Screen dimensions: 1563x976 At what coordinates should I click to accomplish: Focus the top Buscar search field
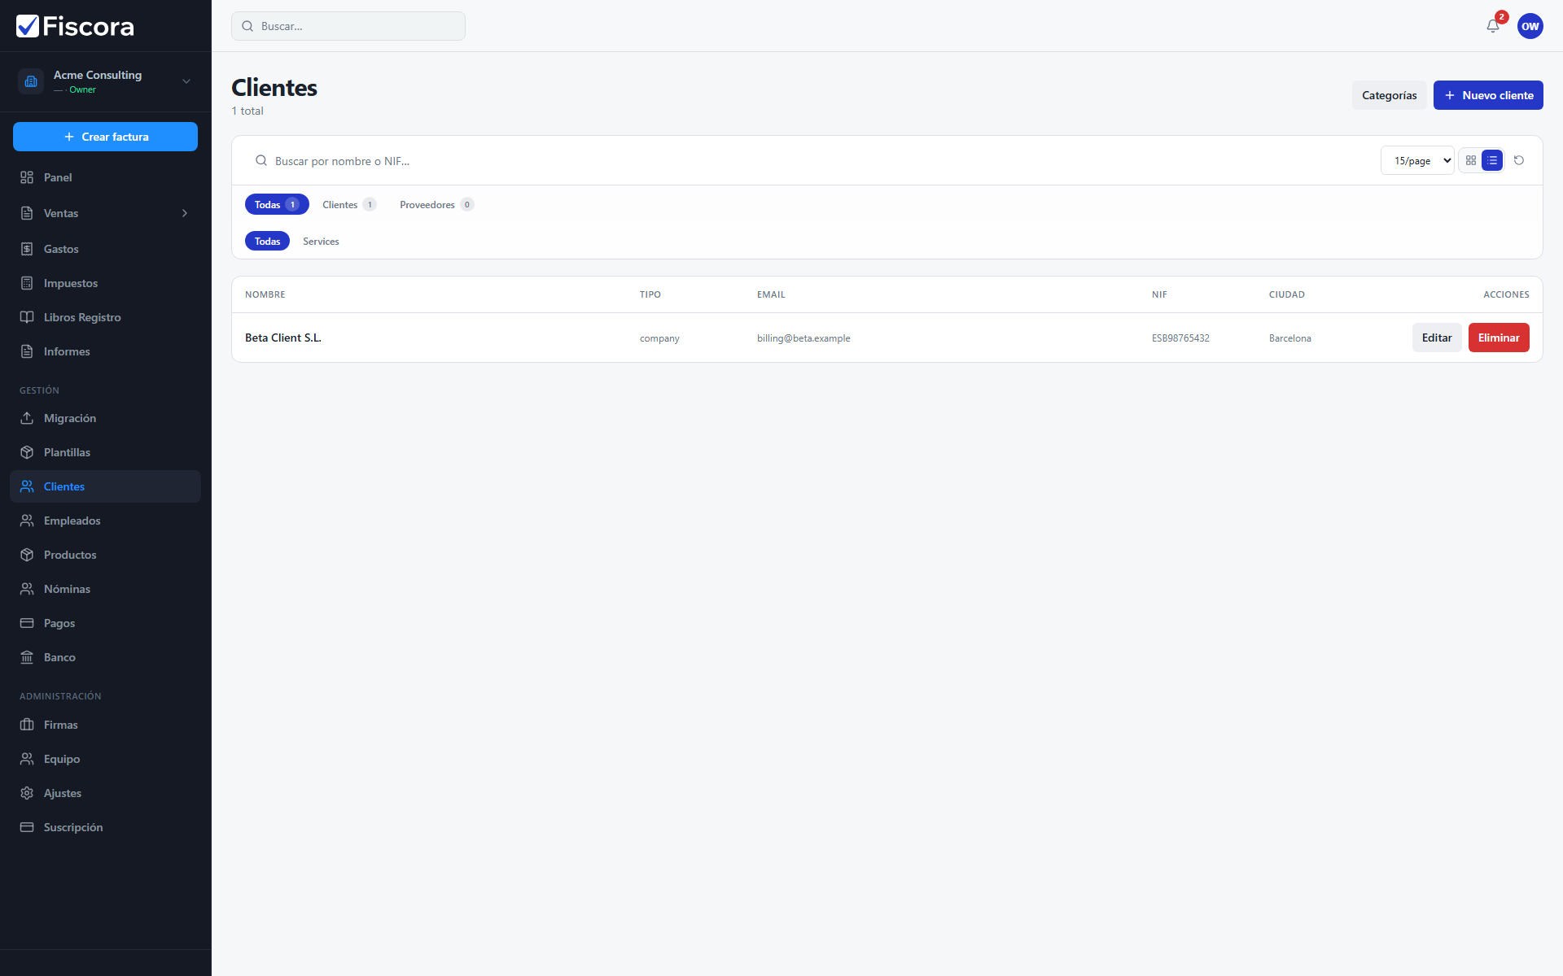click(x=348, y=26)
